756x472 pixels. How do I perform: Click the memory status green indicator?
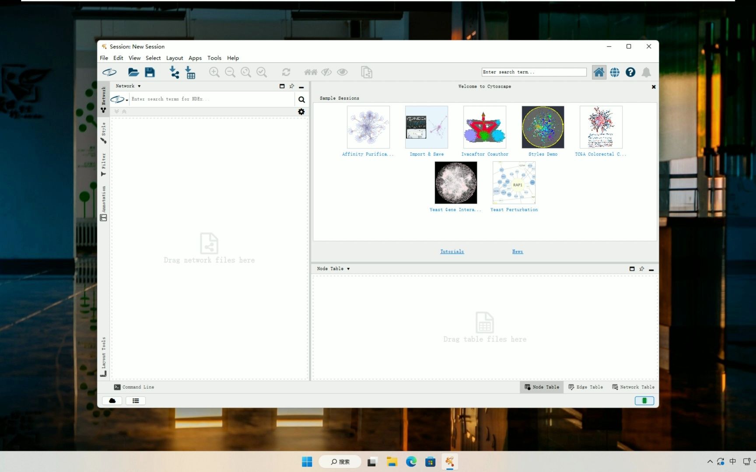click(x=644, y=401)
